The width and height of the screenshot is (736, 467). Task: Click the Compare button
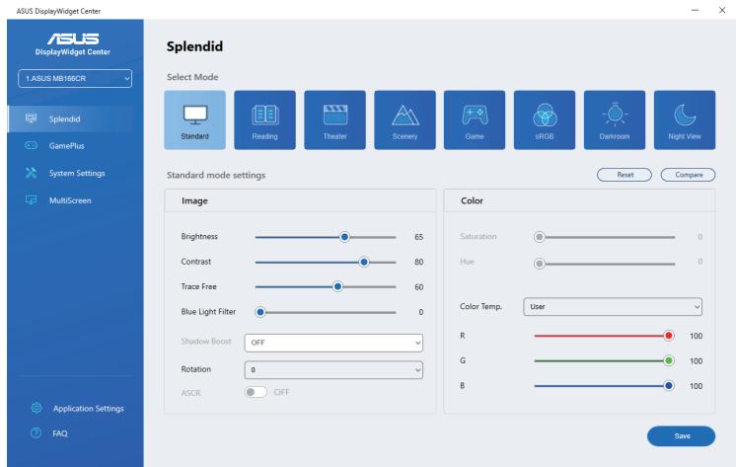(688, 175)
